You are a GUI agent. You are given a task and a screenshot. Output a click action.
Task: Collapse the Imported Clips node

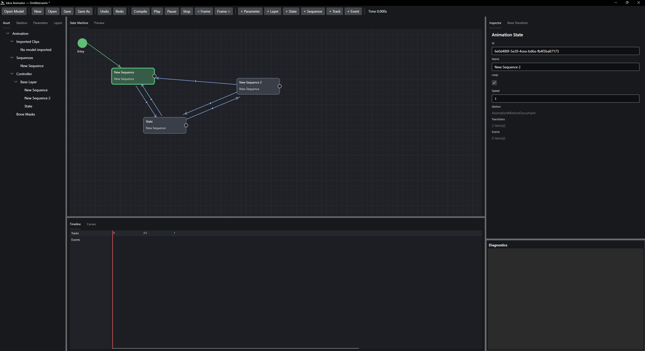[x=12, y=41]
